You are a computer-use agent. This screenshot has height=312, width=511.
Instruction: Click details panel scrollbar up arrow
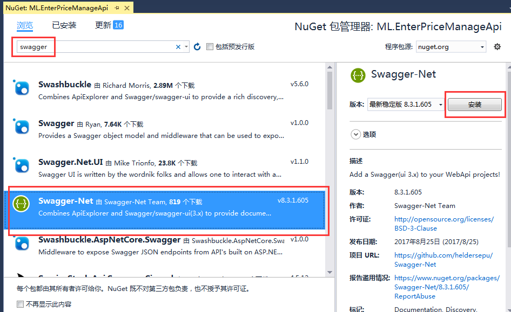tap(509, 67)
